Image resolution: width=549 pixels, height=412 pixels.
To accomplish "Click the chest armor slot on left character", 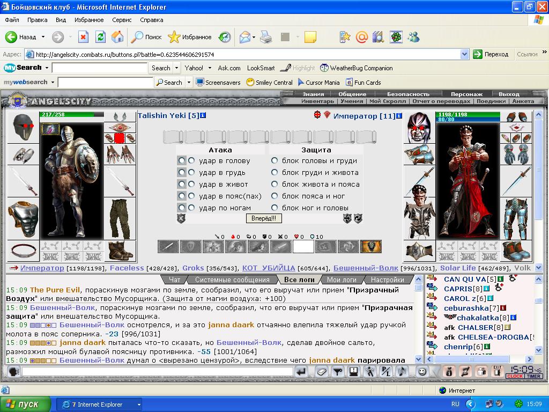I will pos(23,218).
